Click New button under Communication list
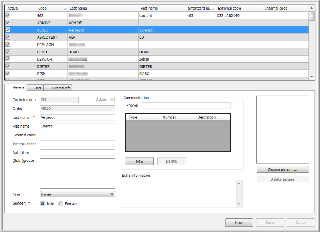320x232 pixels. coord(139,161)
